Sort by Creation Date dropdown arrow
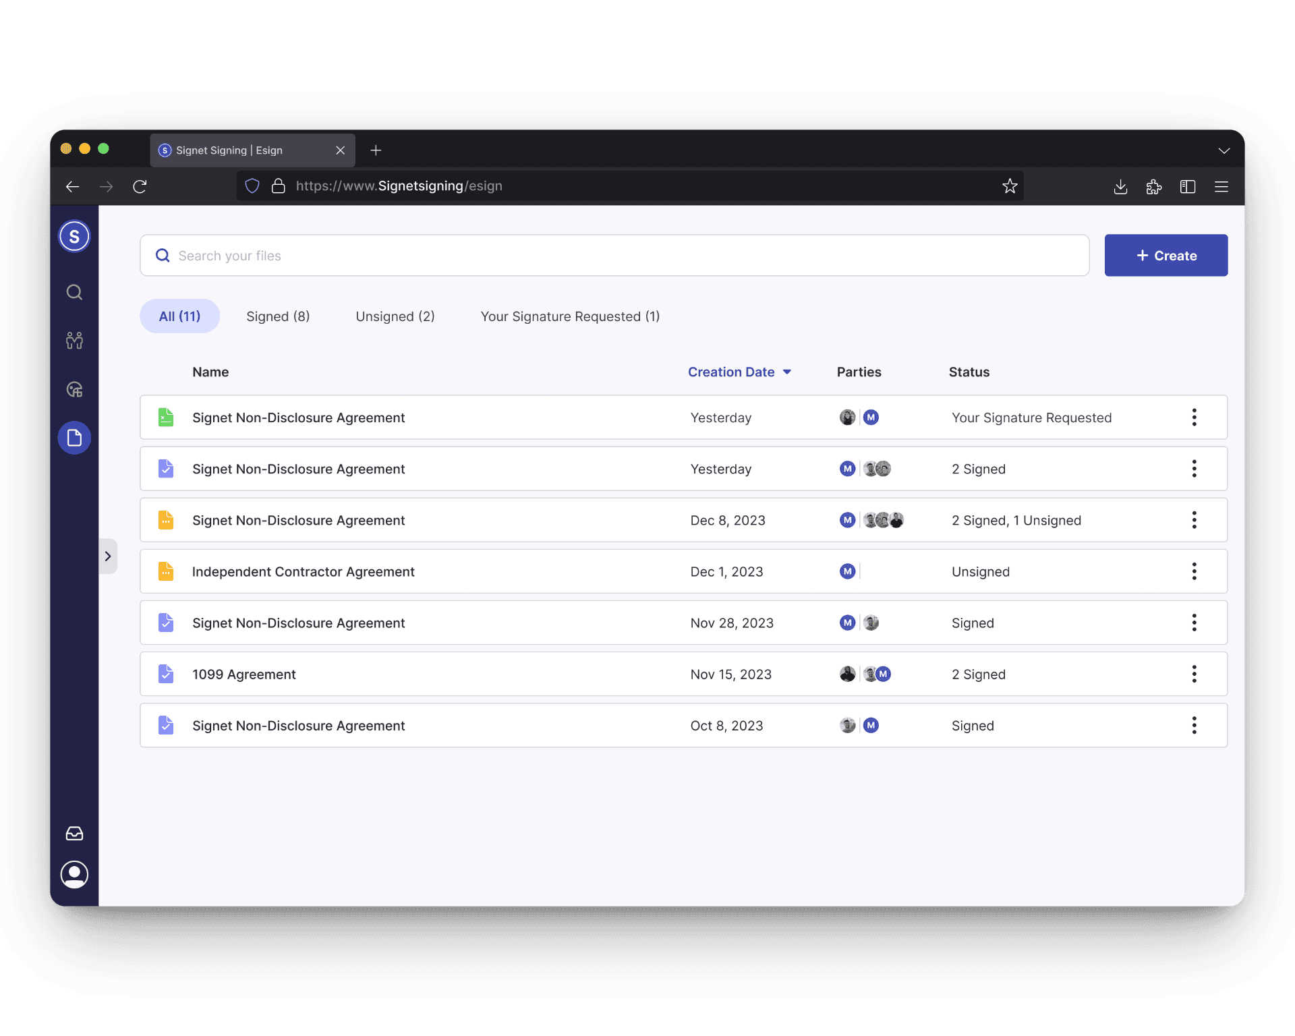This screenshot has height=1036, width=1295. [786, 372]
